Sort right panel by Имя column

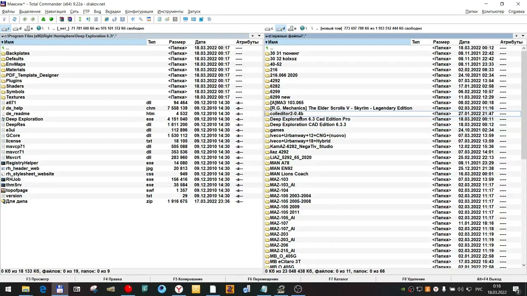point(338,42)
